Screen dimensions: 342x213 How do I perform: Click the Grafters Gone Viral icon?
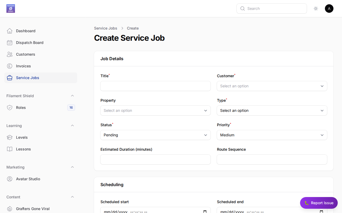click(x=10, y=209)
